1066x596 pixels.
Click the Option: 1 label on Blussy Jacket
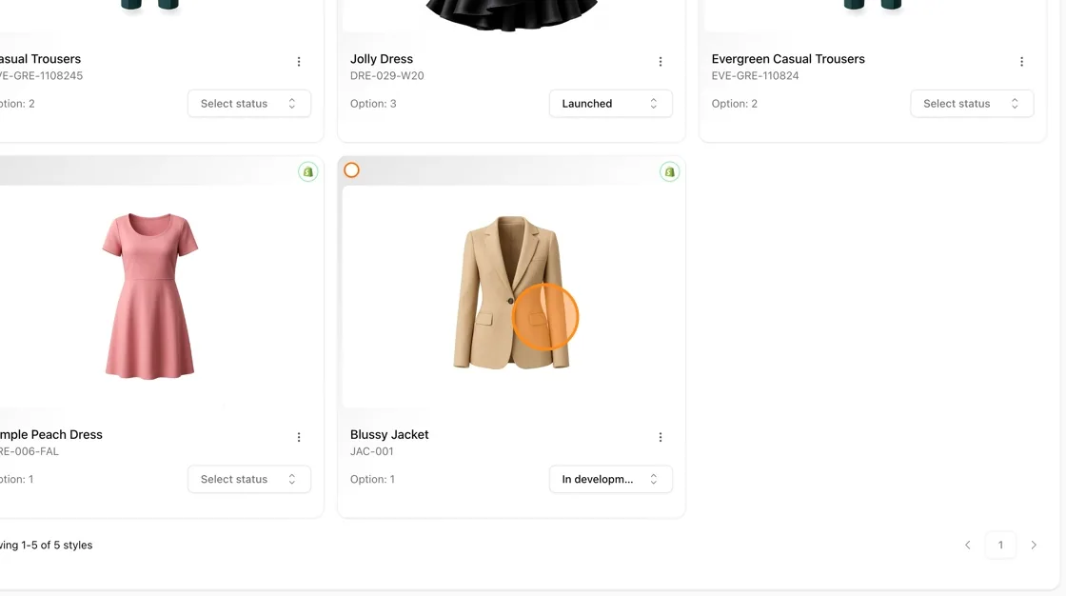coord(372,479)
